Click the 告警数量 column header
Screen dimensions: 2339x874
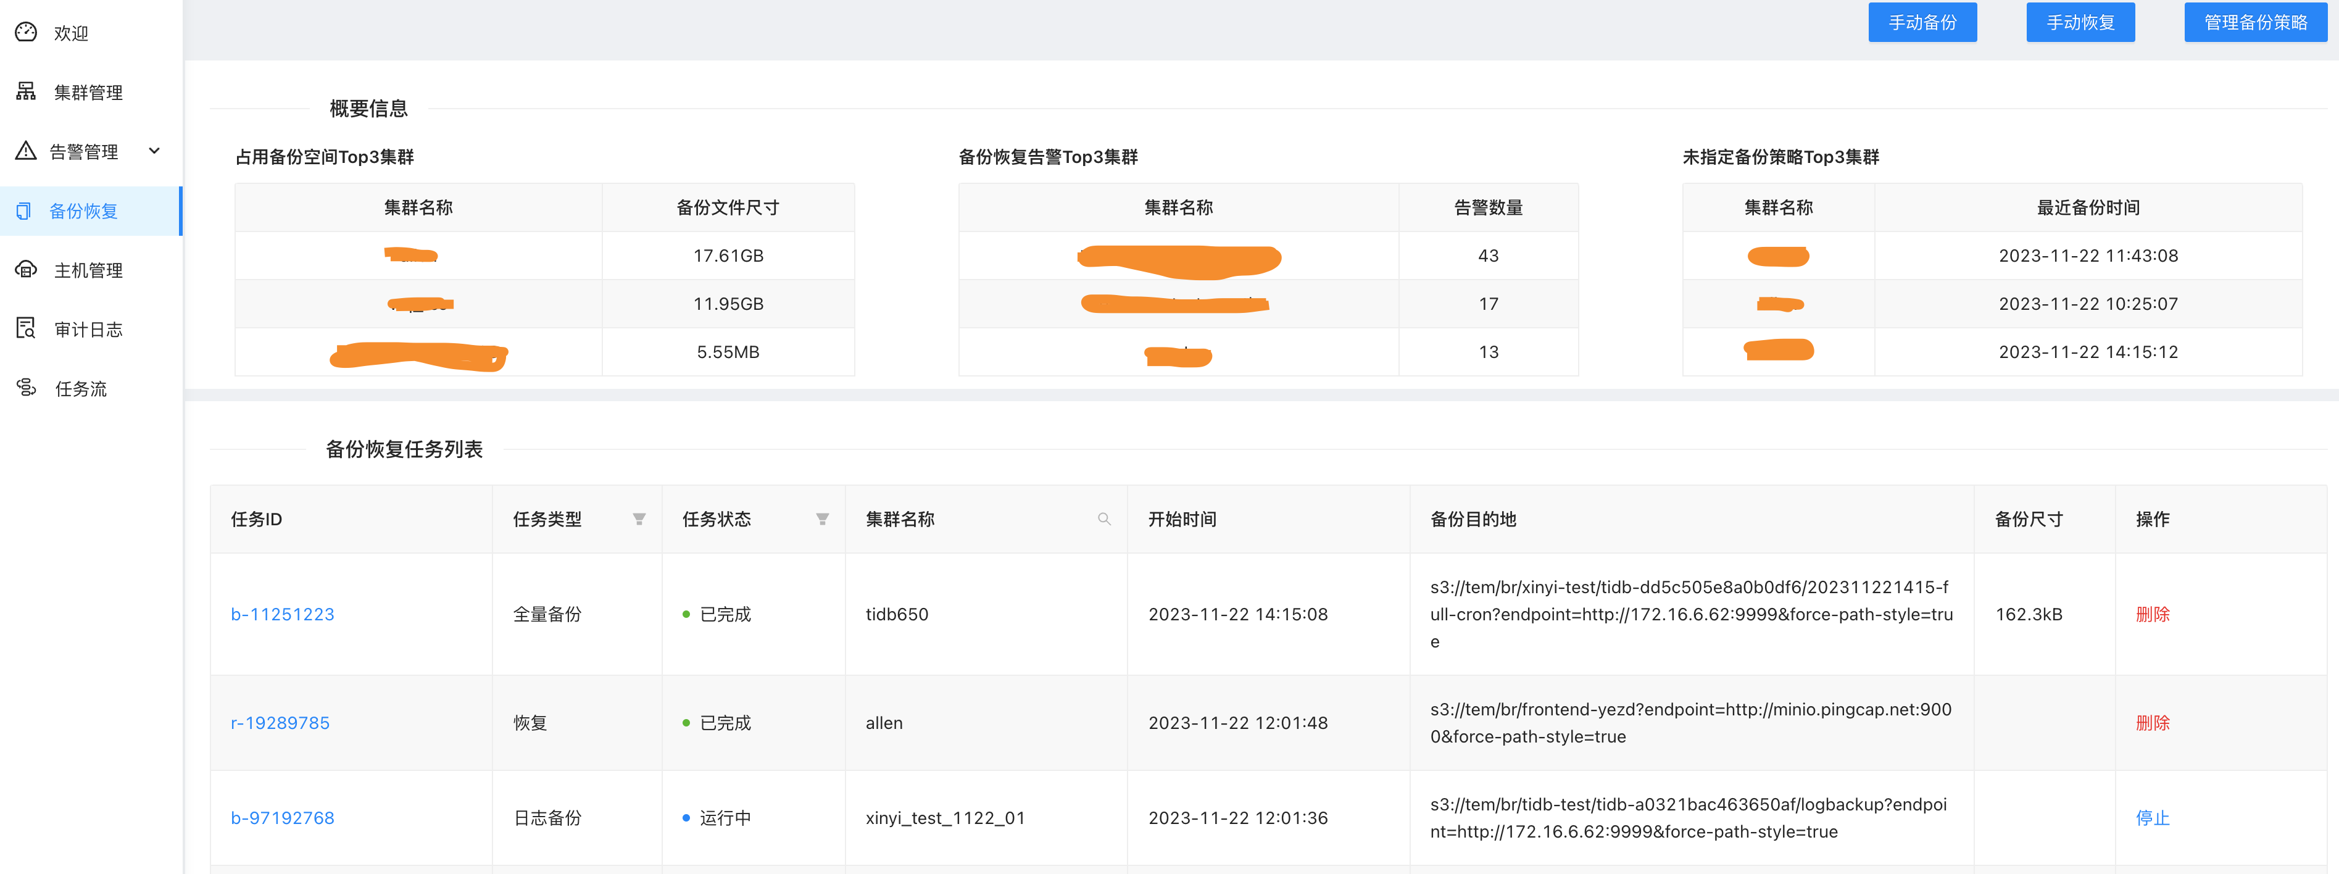[1488, 207]
